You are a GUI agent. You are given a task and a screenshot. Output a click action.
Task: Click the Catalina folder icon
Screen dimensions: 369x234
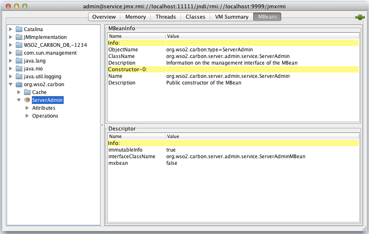[x=19, y=29]
